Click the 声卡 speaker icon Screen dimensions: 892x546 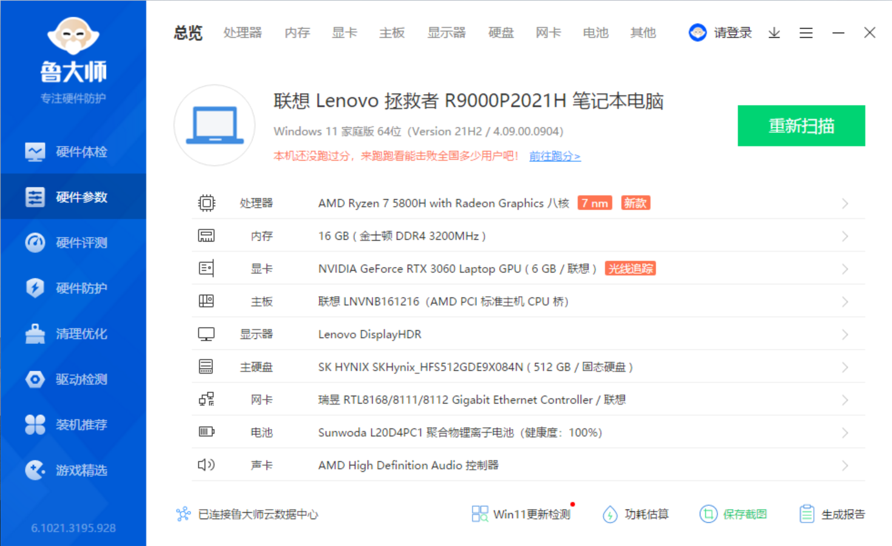206,465
